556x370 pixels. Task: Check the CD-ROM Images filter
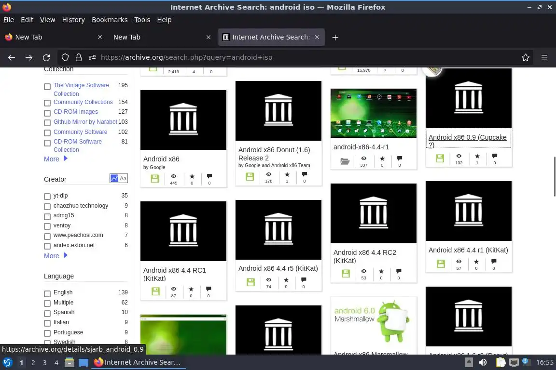47,113
